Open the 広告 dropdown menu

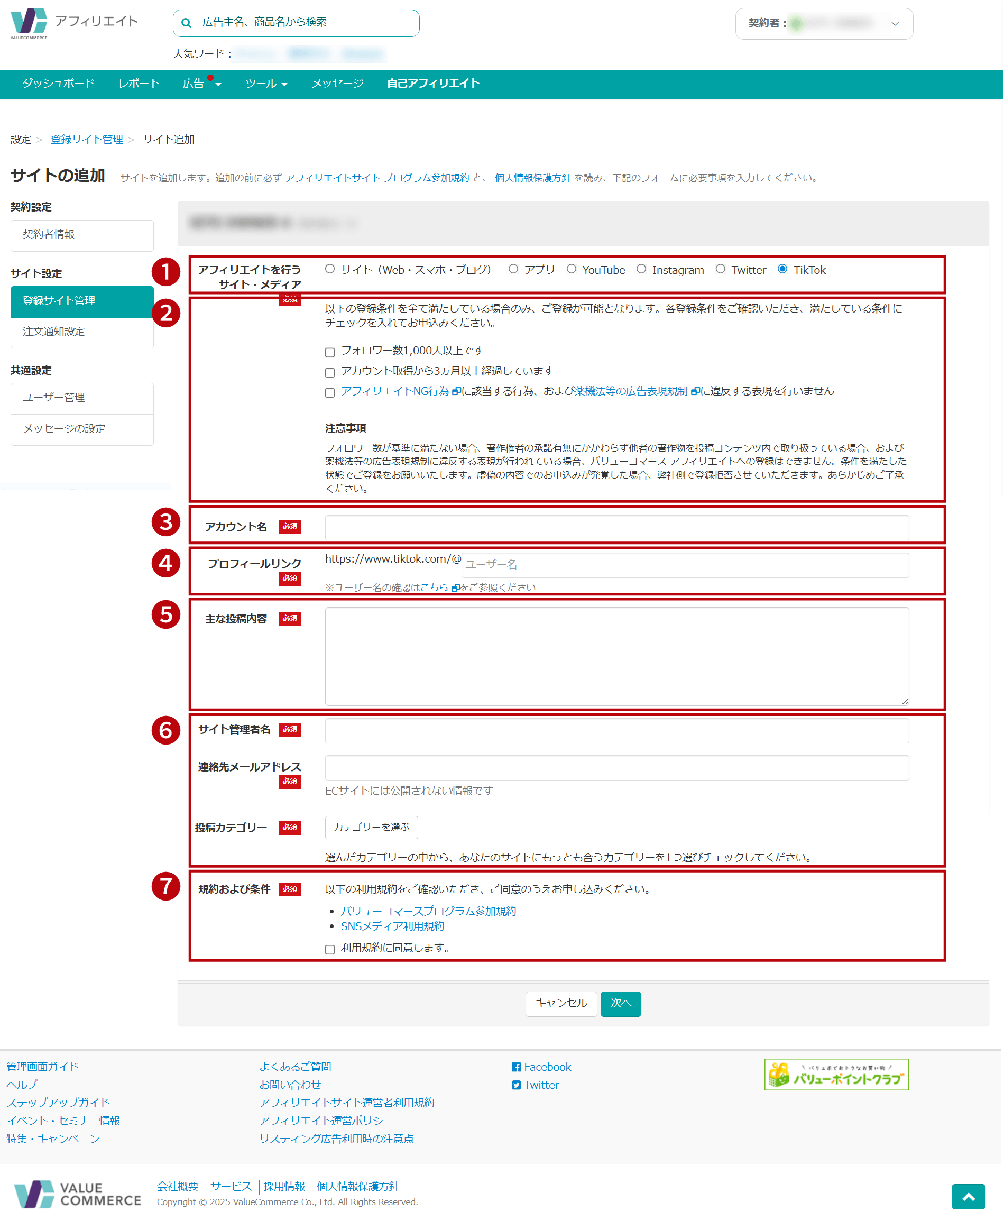click(201, 84)
